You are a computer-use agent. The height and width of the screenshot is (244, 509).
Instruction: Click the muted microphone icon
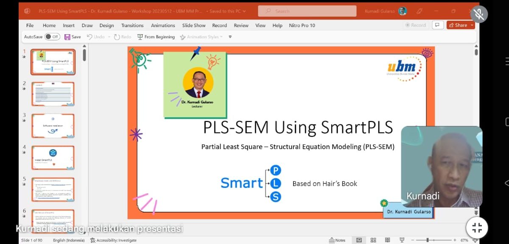(x=479, y=14)
